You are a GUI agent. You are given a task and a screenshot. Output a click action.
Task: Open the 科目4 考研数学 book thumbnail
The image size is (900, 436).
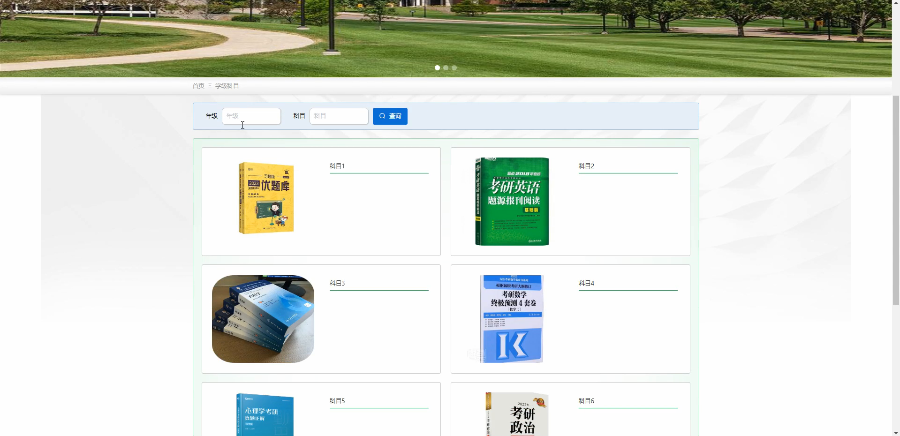pyautogui.click(x=512, y=319)
